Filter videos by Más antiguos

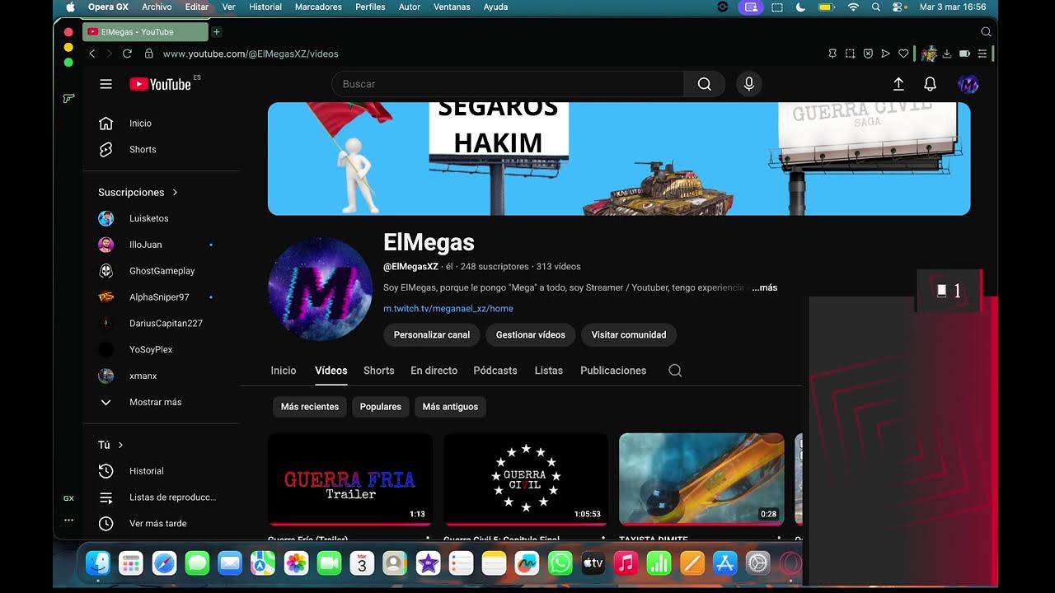pyautogui.click(x=450, y=407)
